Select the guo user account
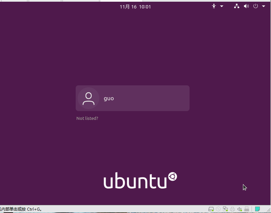This screenshot has height=213, width=271. click(x=132, y=98)
